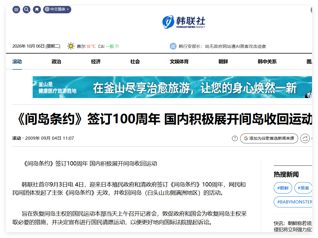Select the 社会 tab
318x238 pixels.
tap(135, 61)
